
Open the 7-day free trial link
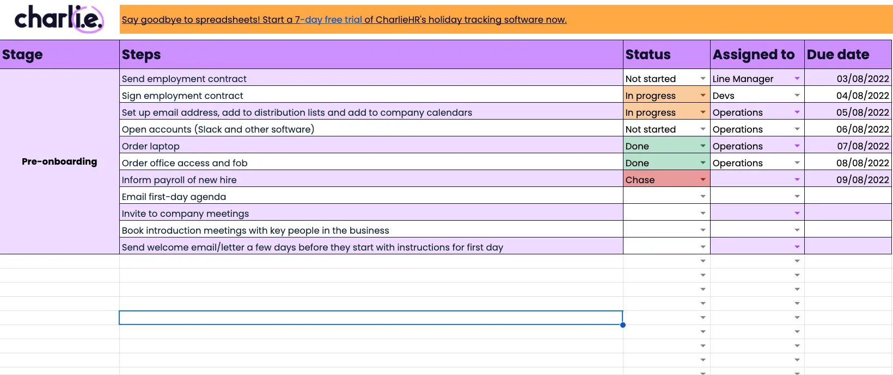point(333,20)
